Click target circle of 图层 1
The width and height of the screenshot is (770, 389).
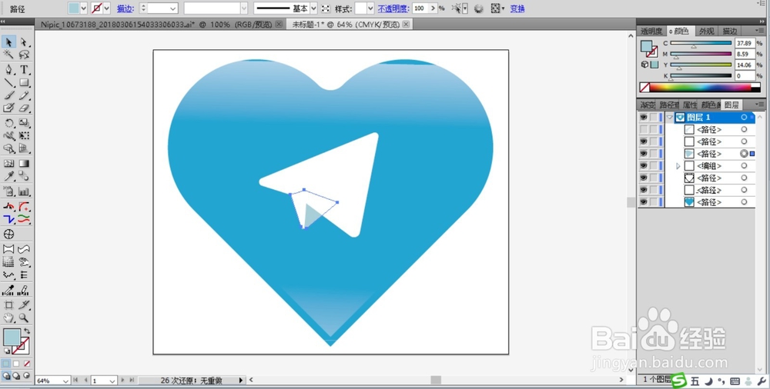pos(744,118)
